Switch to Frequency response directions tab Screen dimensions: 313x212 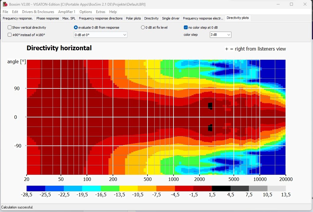point(100,18)
